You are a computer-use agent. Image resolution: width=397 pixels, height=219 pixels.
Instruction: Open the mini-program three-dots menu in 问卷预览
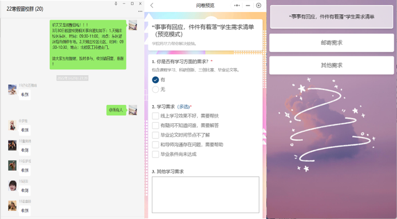click(237, 6)
